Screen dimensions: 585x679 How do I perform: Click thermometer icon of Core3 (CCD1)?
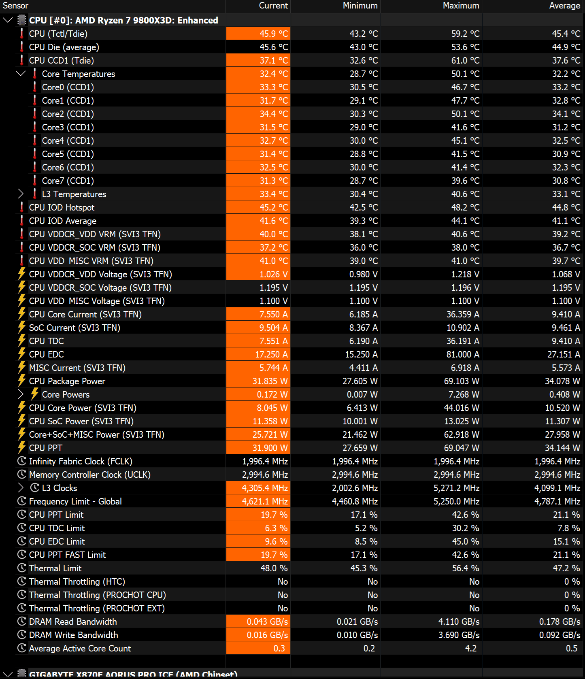tap(35, 127)
